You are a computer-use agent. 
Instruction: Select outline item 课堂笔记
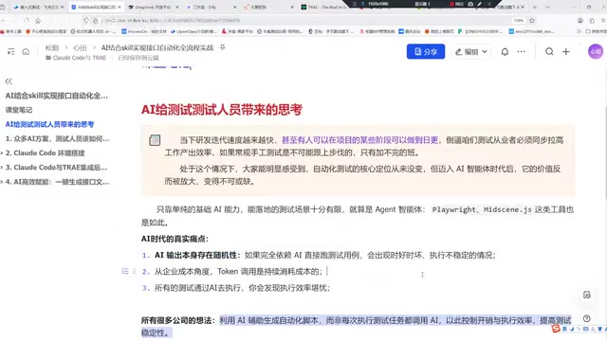tap(19, 110)
